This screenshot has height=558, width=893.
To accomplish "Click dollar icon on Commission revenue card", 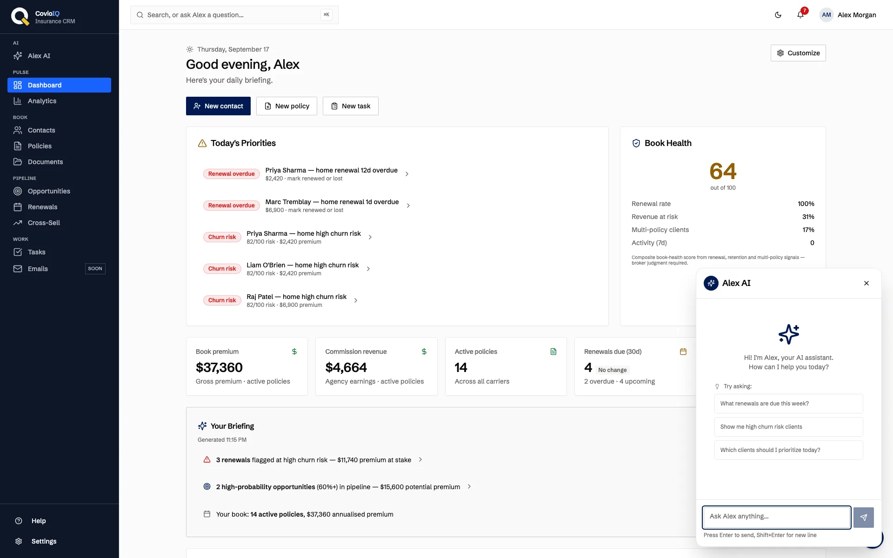I will click(424, 352).
